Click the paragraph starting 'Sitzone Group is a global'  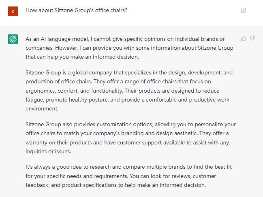(x=129, y=91)
